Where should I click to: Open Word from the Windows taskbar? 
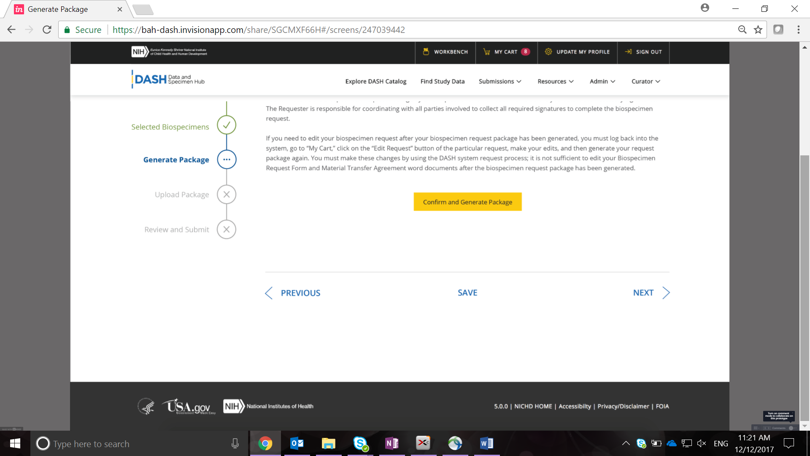[486, 443]
